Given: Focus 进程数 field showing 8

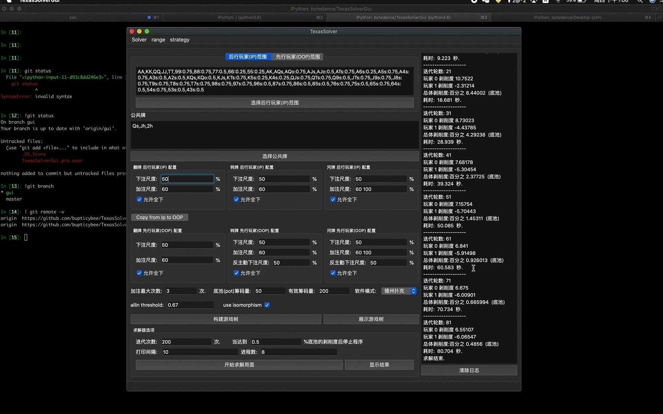Looking at the screenshot, I should click(x=299, y=352).
